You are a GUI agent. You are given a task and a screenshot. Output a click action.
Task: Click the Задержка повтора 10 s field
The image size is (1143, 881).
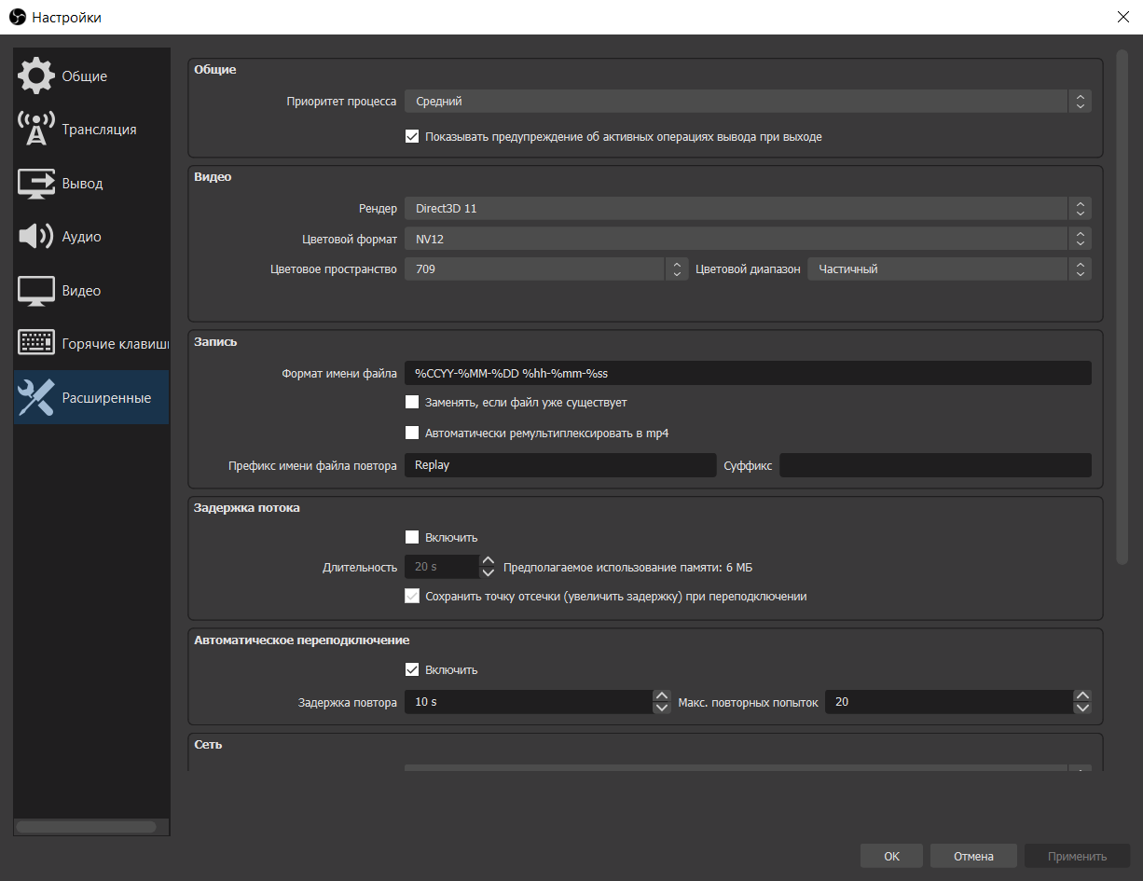point(529,702)
